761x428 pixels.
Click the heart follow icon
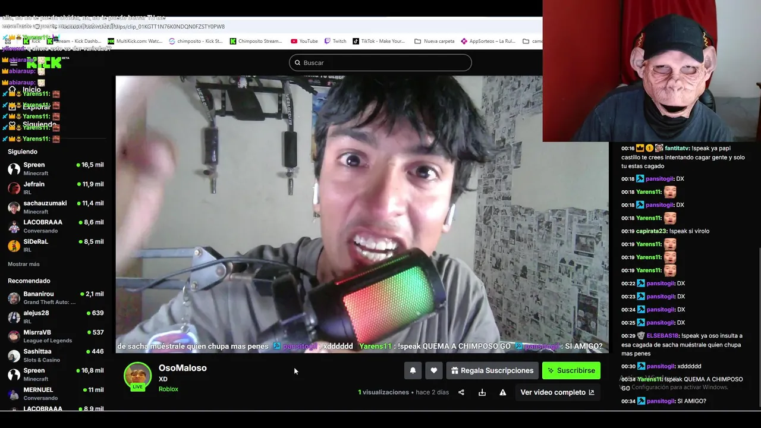click(434, 370)
